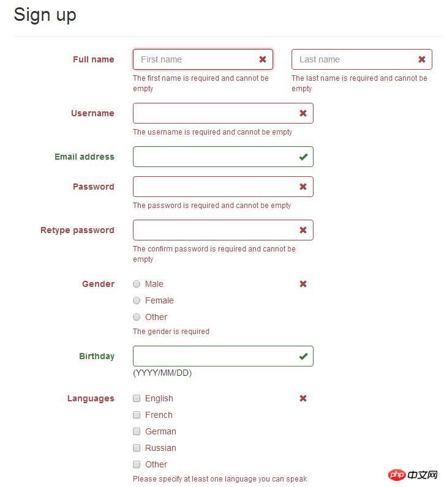Click the error X icon beside Gender options
The height and width of the screenshot is (487, 444).
303,284
